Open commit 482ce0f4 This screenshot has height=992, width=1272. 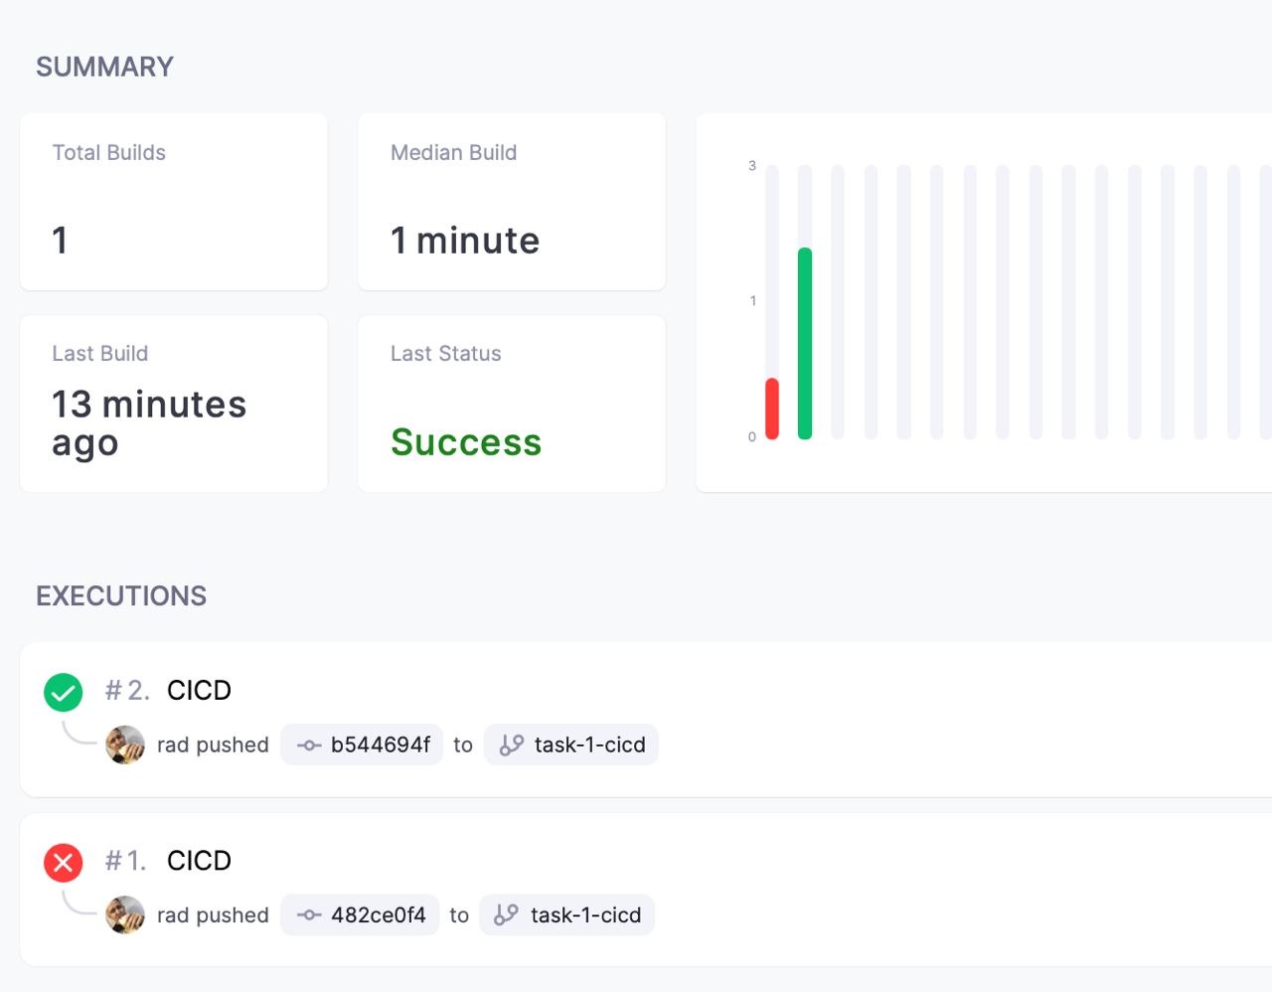tap(378, 915)
